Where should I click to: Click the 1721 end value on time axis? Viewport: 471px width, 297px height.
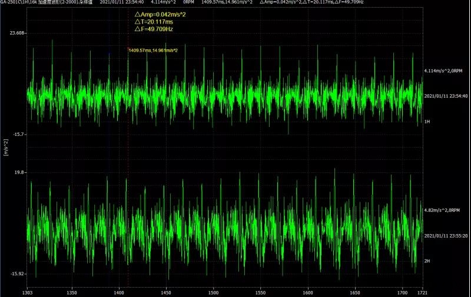[422, 292]
